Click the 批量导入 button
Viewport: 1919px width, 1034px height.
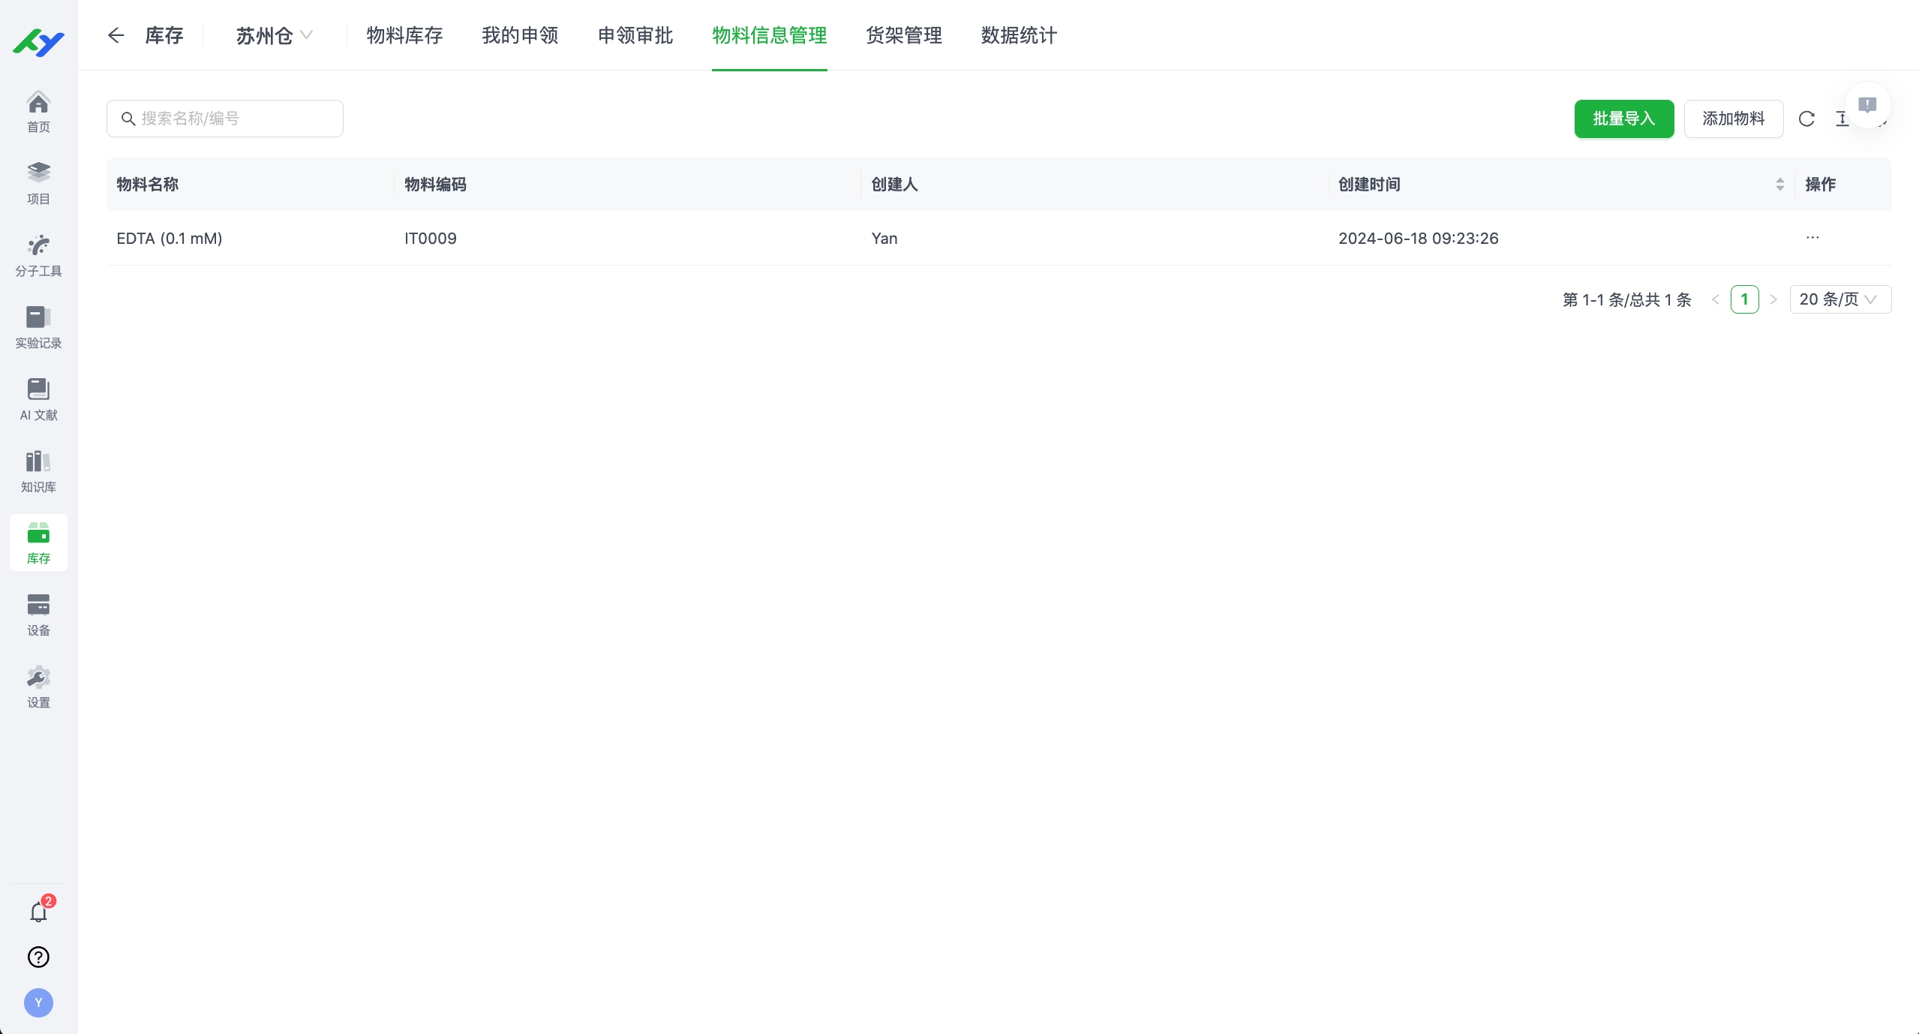click(1623, 119)
